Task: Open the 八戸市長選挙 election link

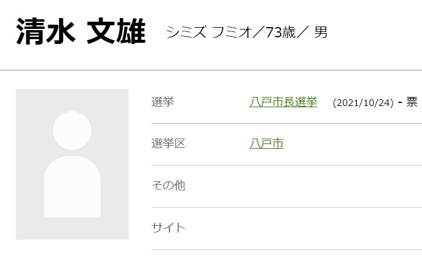Action: [283, 102]
